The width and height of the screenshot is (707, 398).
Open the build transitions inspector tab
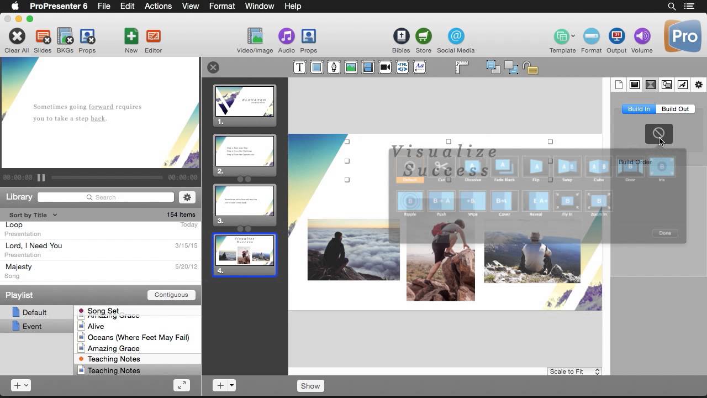651,85
